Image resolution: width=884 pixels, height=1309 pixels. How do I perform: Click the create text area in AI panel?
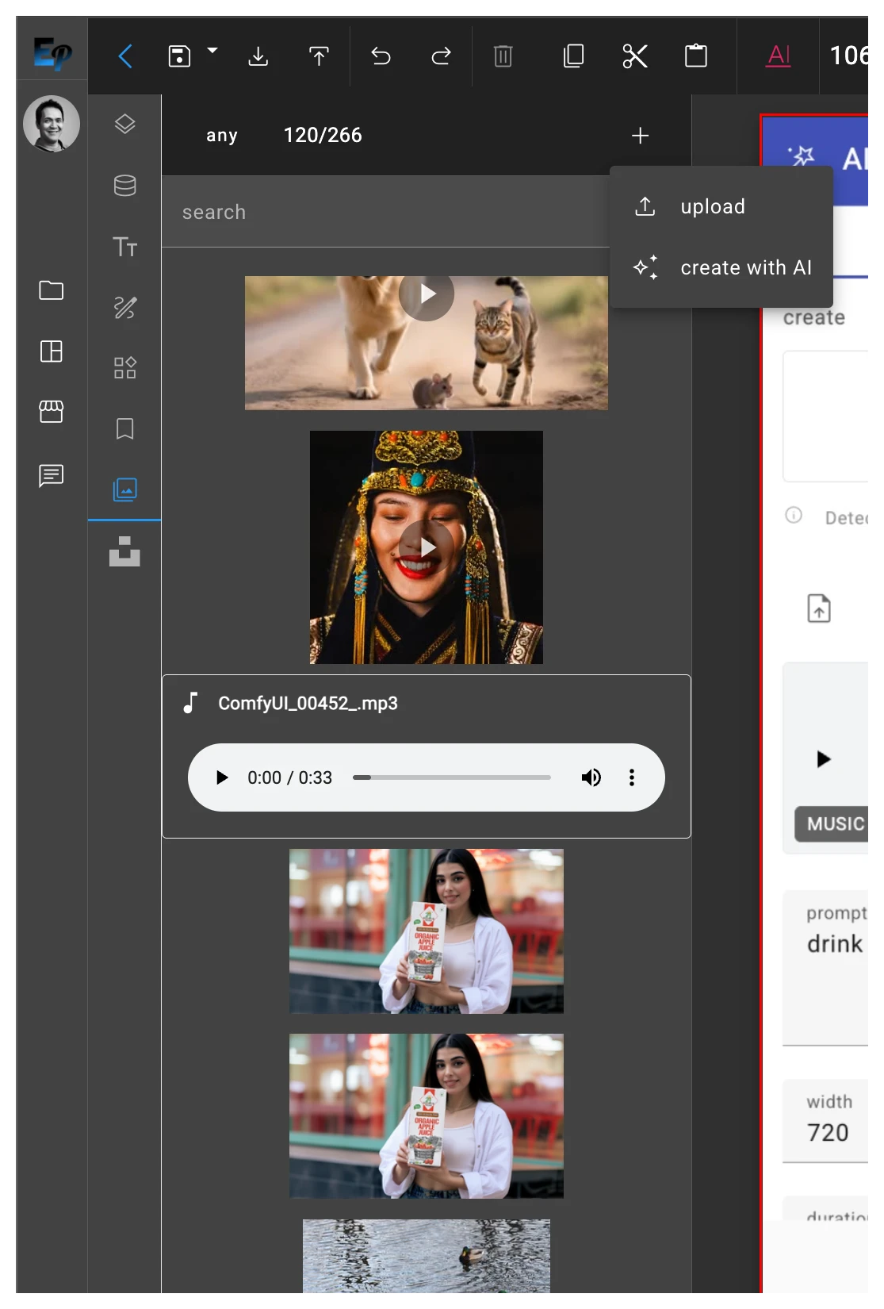click(826, 416)
